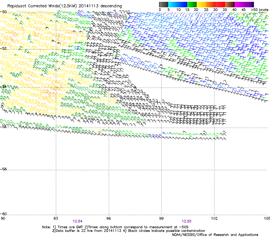
Task: Click the 102 longitude axis label
Action: (x=215, y=218)
